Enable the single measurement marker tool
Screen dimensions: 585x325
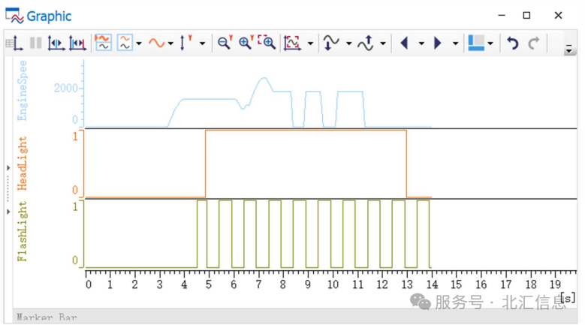pos(56,44)
